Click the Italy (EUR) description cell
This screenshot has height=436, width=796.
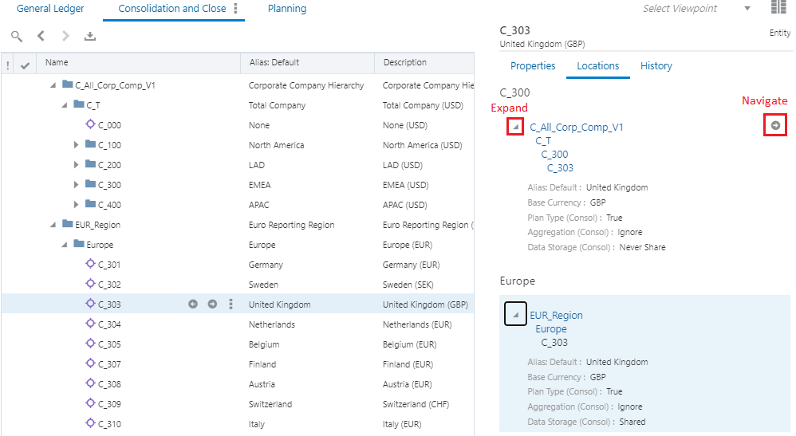(x=402, y=424)
